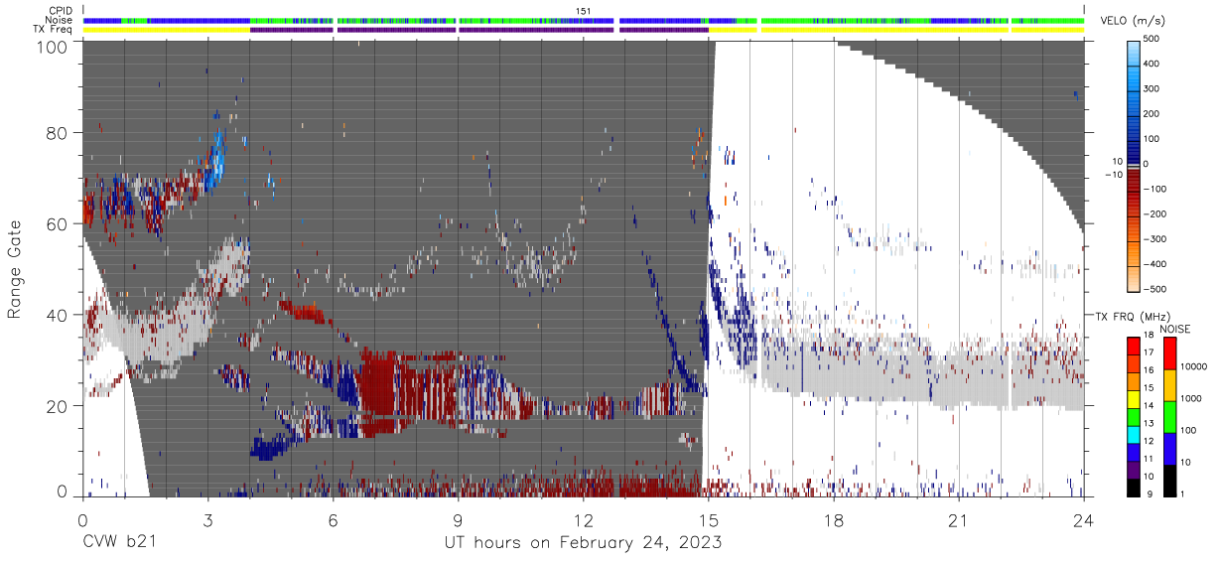Viewport: 1219px width, 563px height.
Task: Pick the cyan swatch in TX FRQ legend
Action: (x=1134, y=433)
